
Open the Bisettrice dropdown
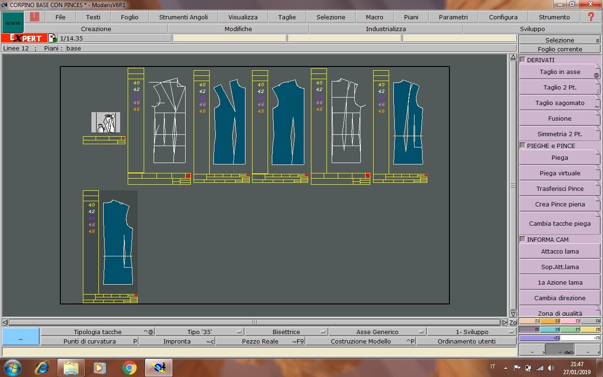(286, 332)
